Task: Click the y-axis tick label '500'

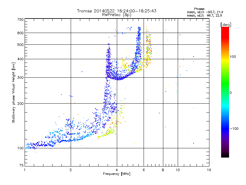Action: click(x=20, y=44)
